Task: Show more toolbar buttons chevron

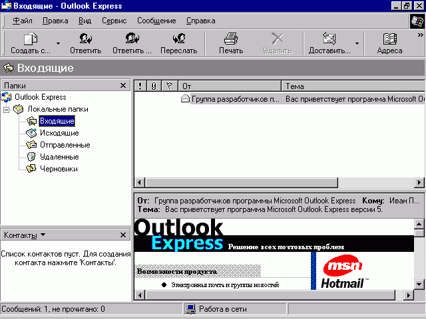Action: coord(420,35)
